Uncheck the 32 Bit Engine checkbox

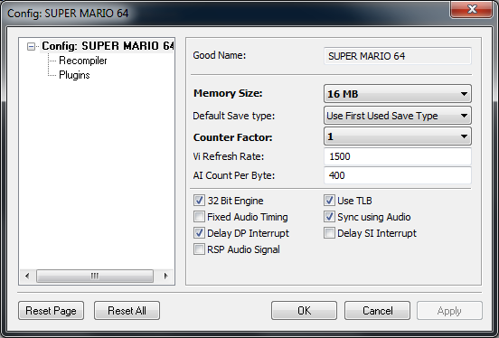click(199, 201)
